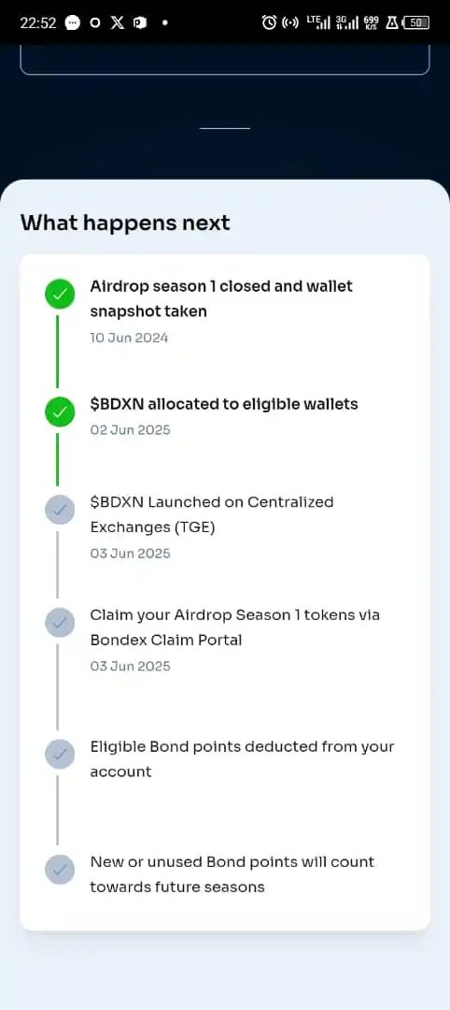Tap the battery indicator showing 50
The image size is (450, 1010).
point(416,22)
